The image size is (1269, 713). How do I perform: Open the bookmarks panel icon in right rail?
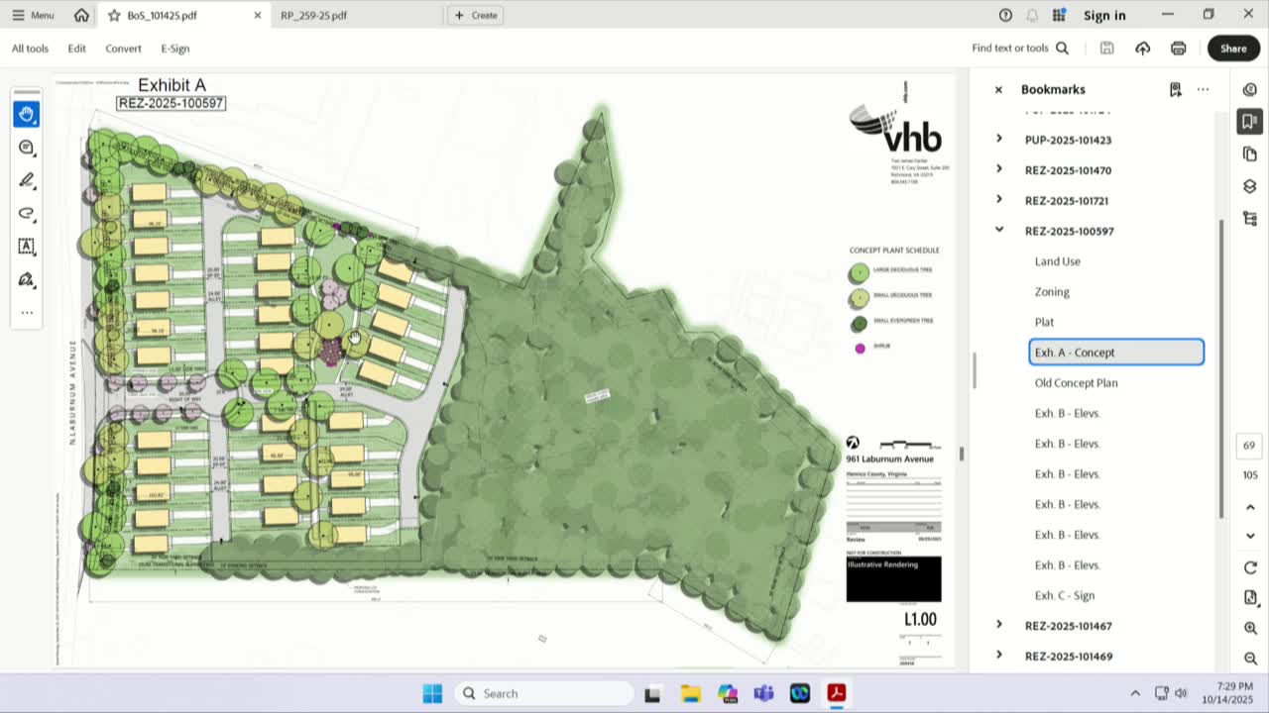click(x=1249, y=122)
